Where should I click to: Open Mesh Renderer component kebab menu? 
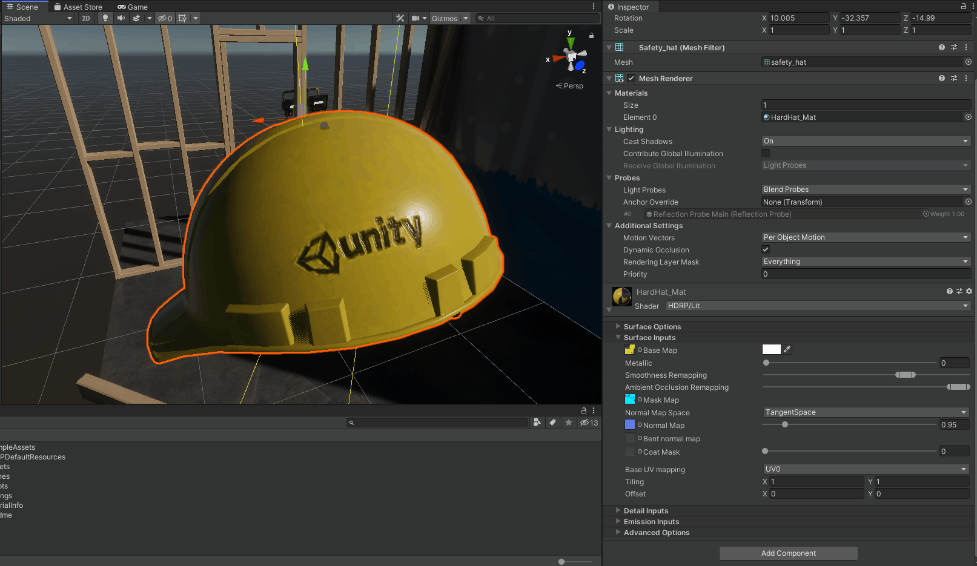[x=966, y=78]
